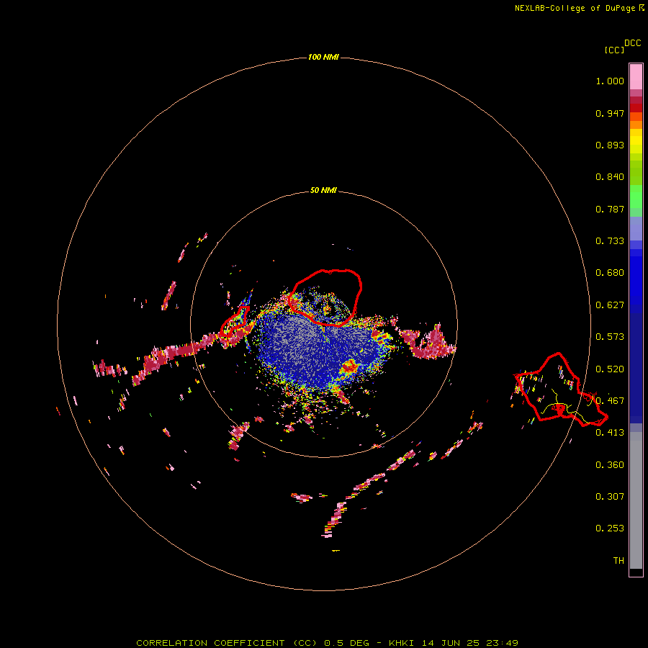The height and width of the screenshot is (648, 648).
Task: Click the orange-red echo blob inside the blue clutter
Action: coord(349,366)
